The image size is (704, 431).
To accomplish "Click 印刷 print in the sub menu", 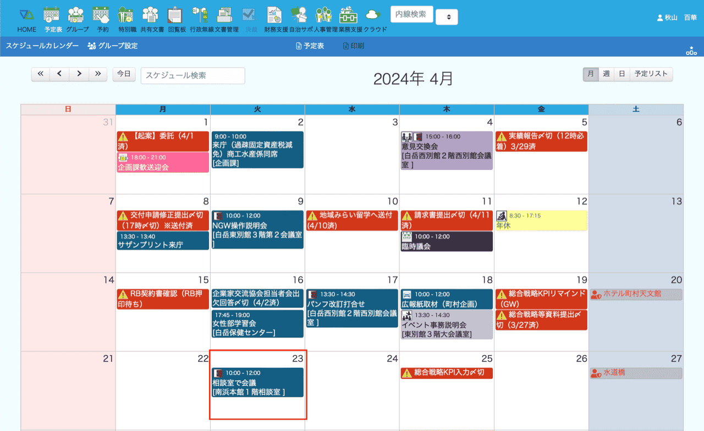I will tap(353, 46).
